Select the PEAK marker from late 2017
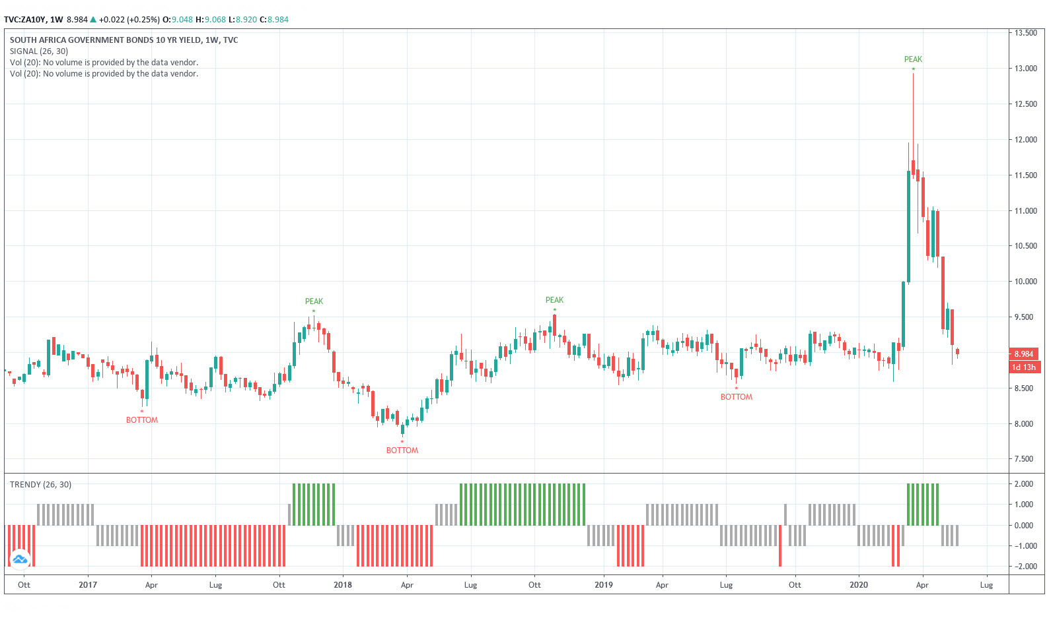 [x=314, y=301]
